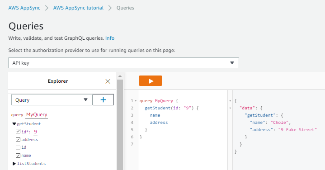325x170 pixels.
Task: Close the Explorer panel
Action: [108, 81]
